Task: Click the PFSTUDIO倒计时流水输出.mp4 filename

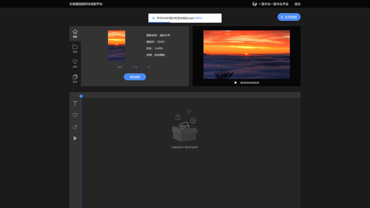Action: coord(175,18)
